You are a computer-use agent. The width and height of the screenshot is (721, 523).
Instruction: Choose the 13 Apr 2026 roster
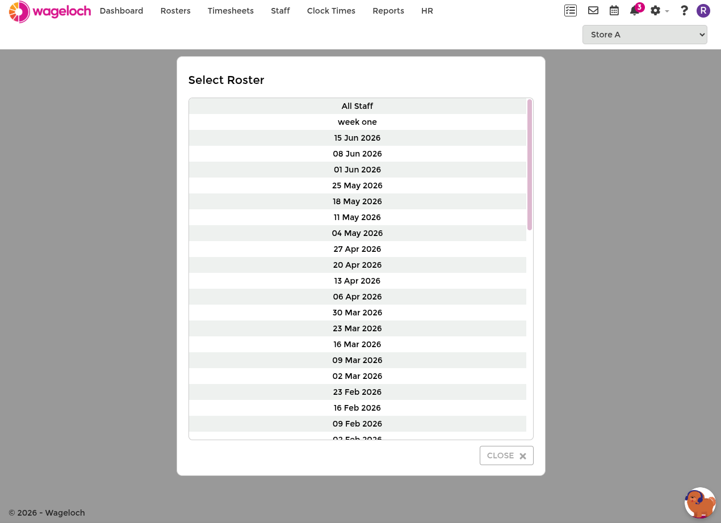tap(358, 281)
